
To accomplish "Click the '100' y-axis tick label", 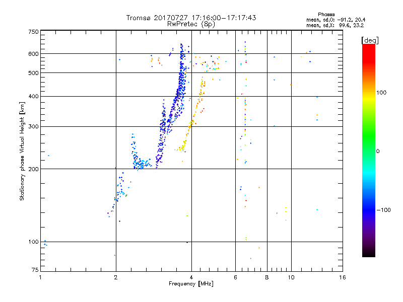I will [x=33, y=242].
